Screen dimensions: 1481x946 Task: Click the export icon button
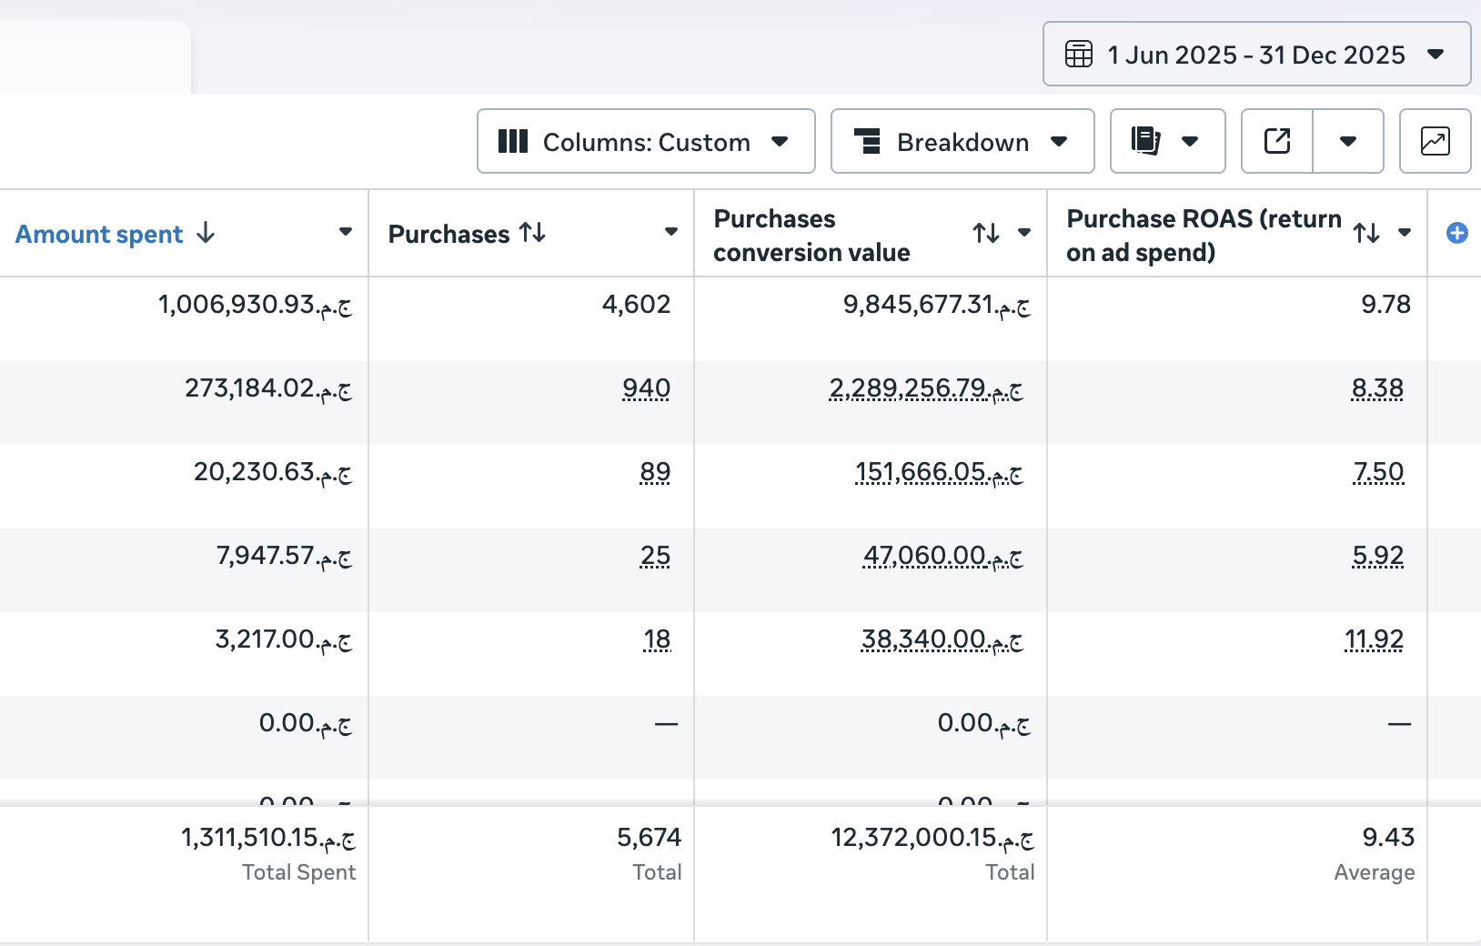coord(1277,141)
